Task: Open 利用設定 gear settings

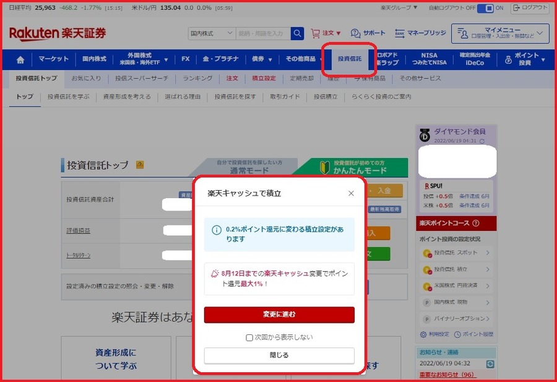Action: click(434, 334)
